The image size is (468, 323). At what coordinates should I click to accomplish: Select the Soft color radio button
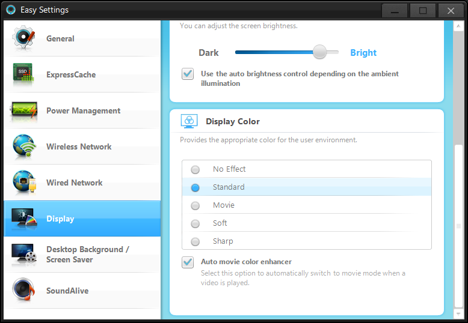196,223
